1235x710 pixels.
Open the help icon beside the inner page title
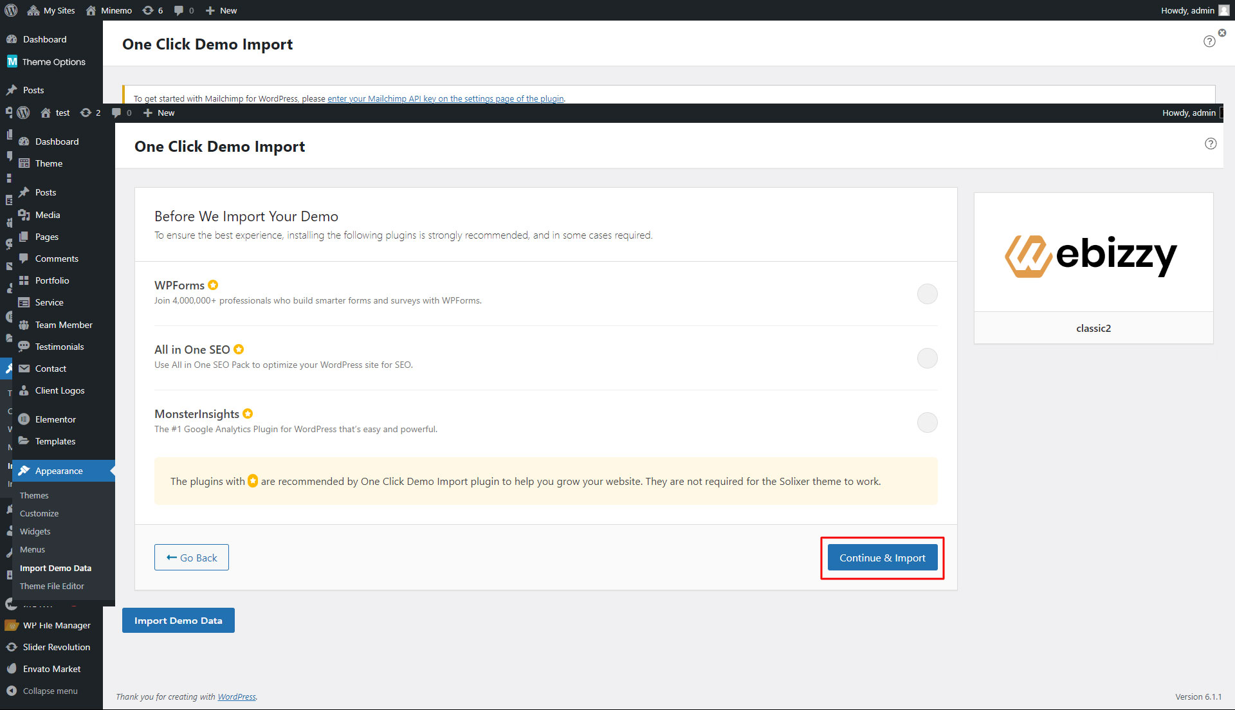[1211, 143]
